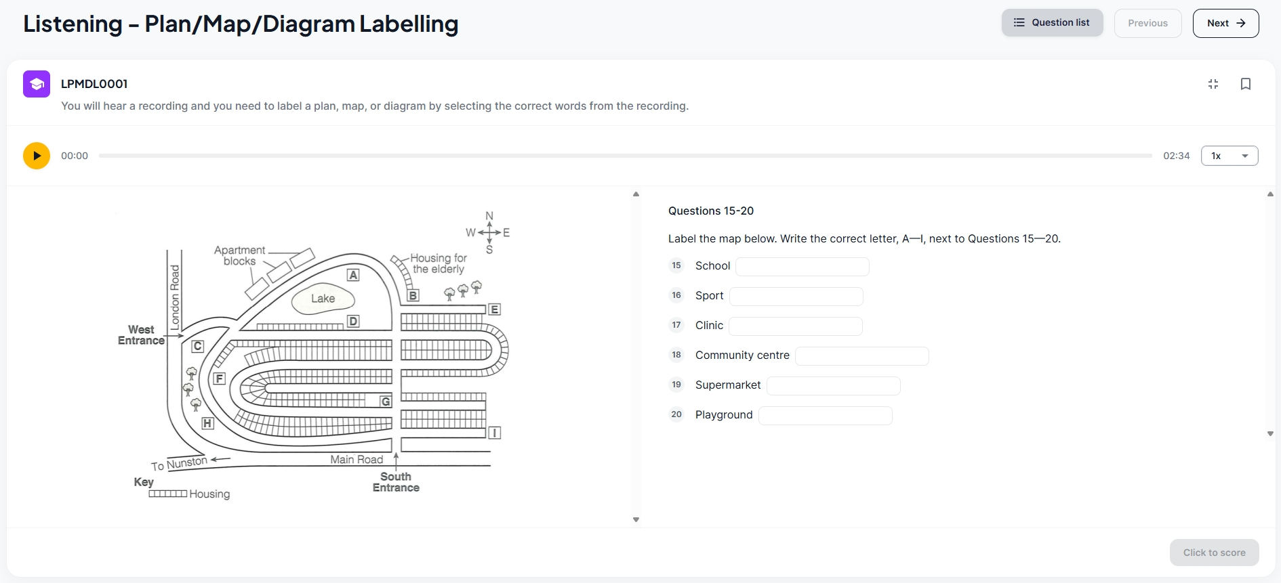The image size is (1281, 583).
Task: Select the Sport answer box
Action: pos(796,297)
